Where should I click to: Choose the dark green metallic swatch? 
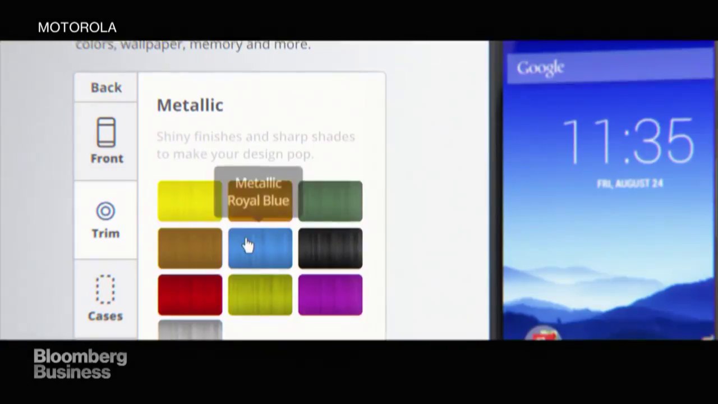(330, 201)
